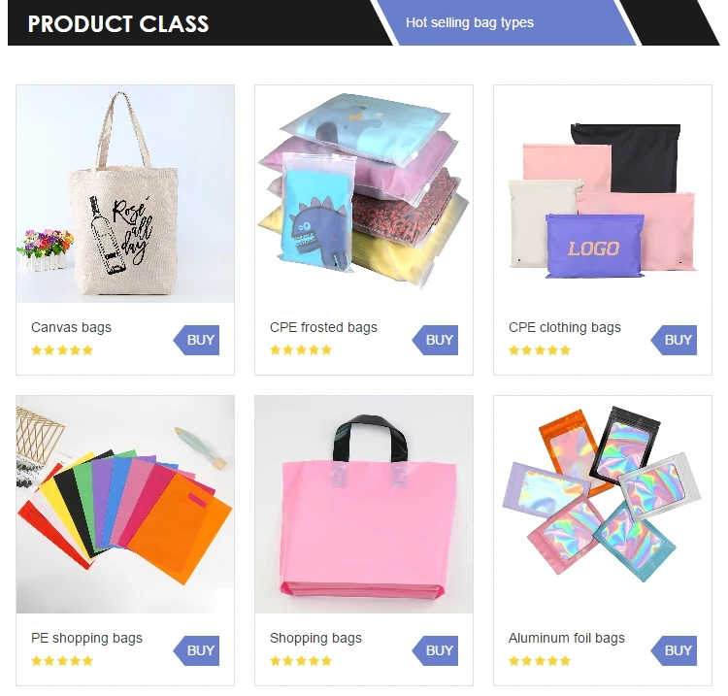This screenshot has width=728, height=696.
Task: Open the colorful PE shopping bags image
Action: coord(125,505)
